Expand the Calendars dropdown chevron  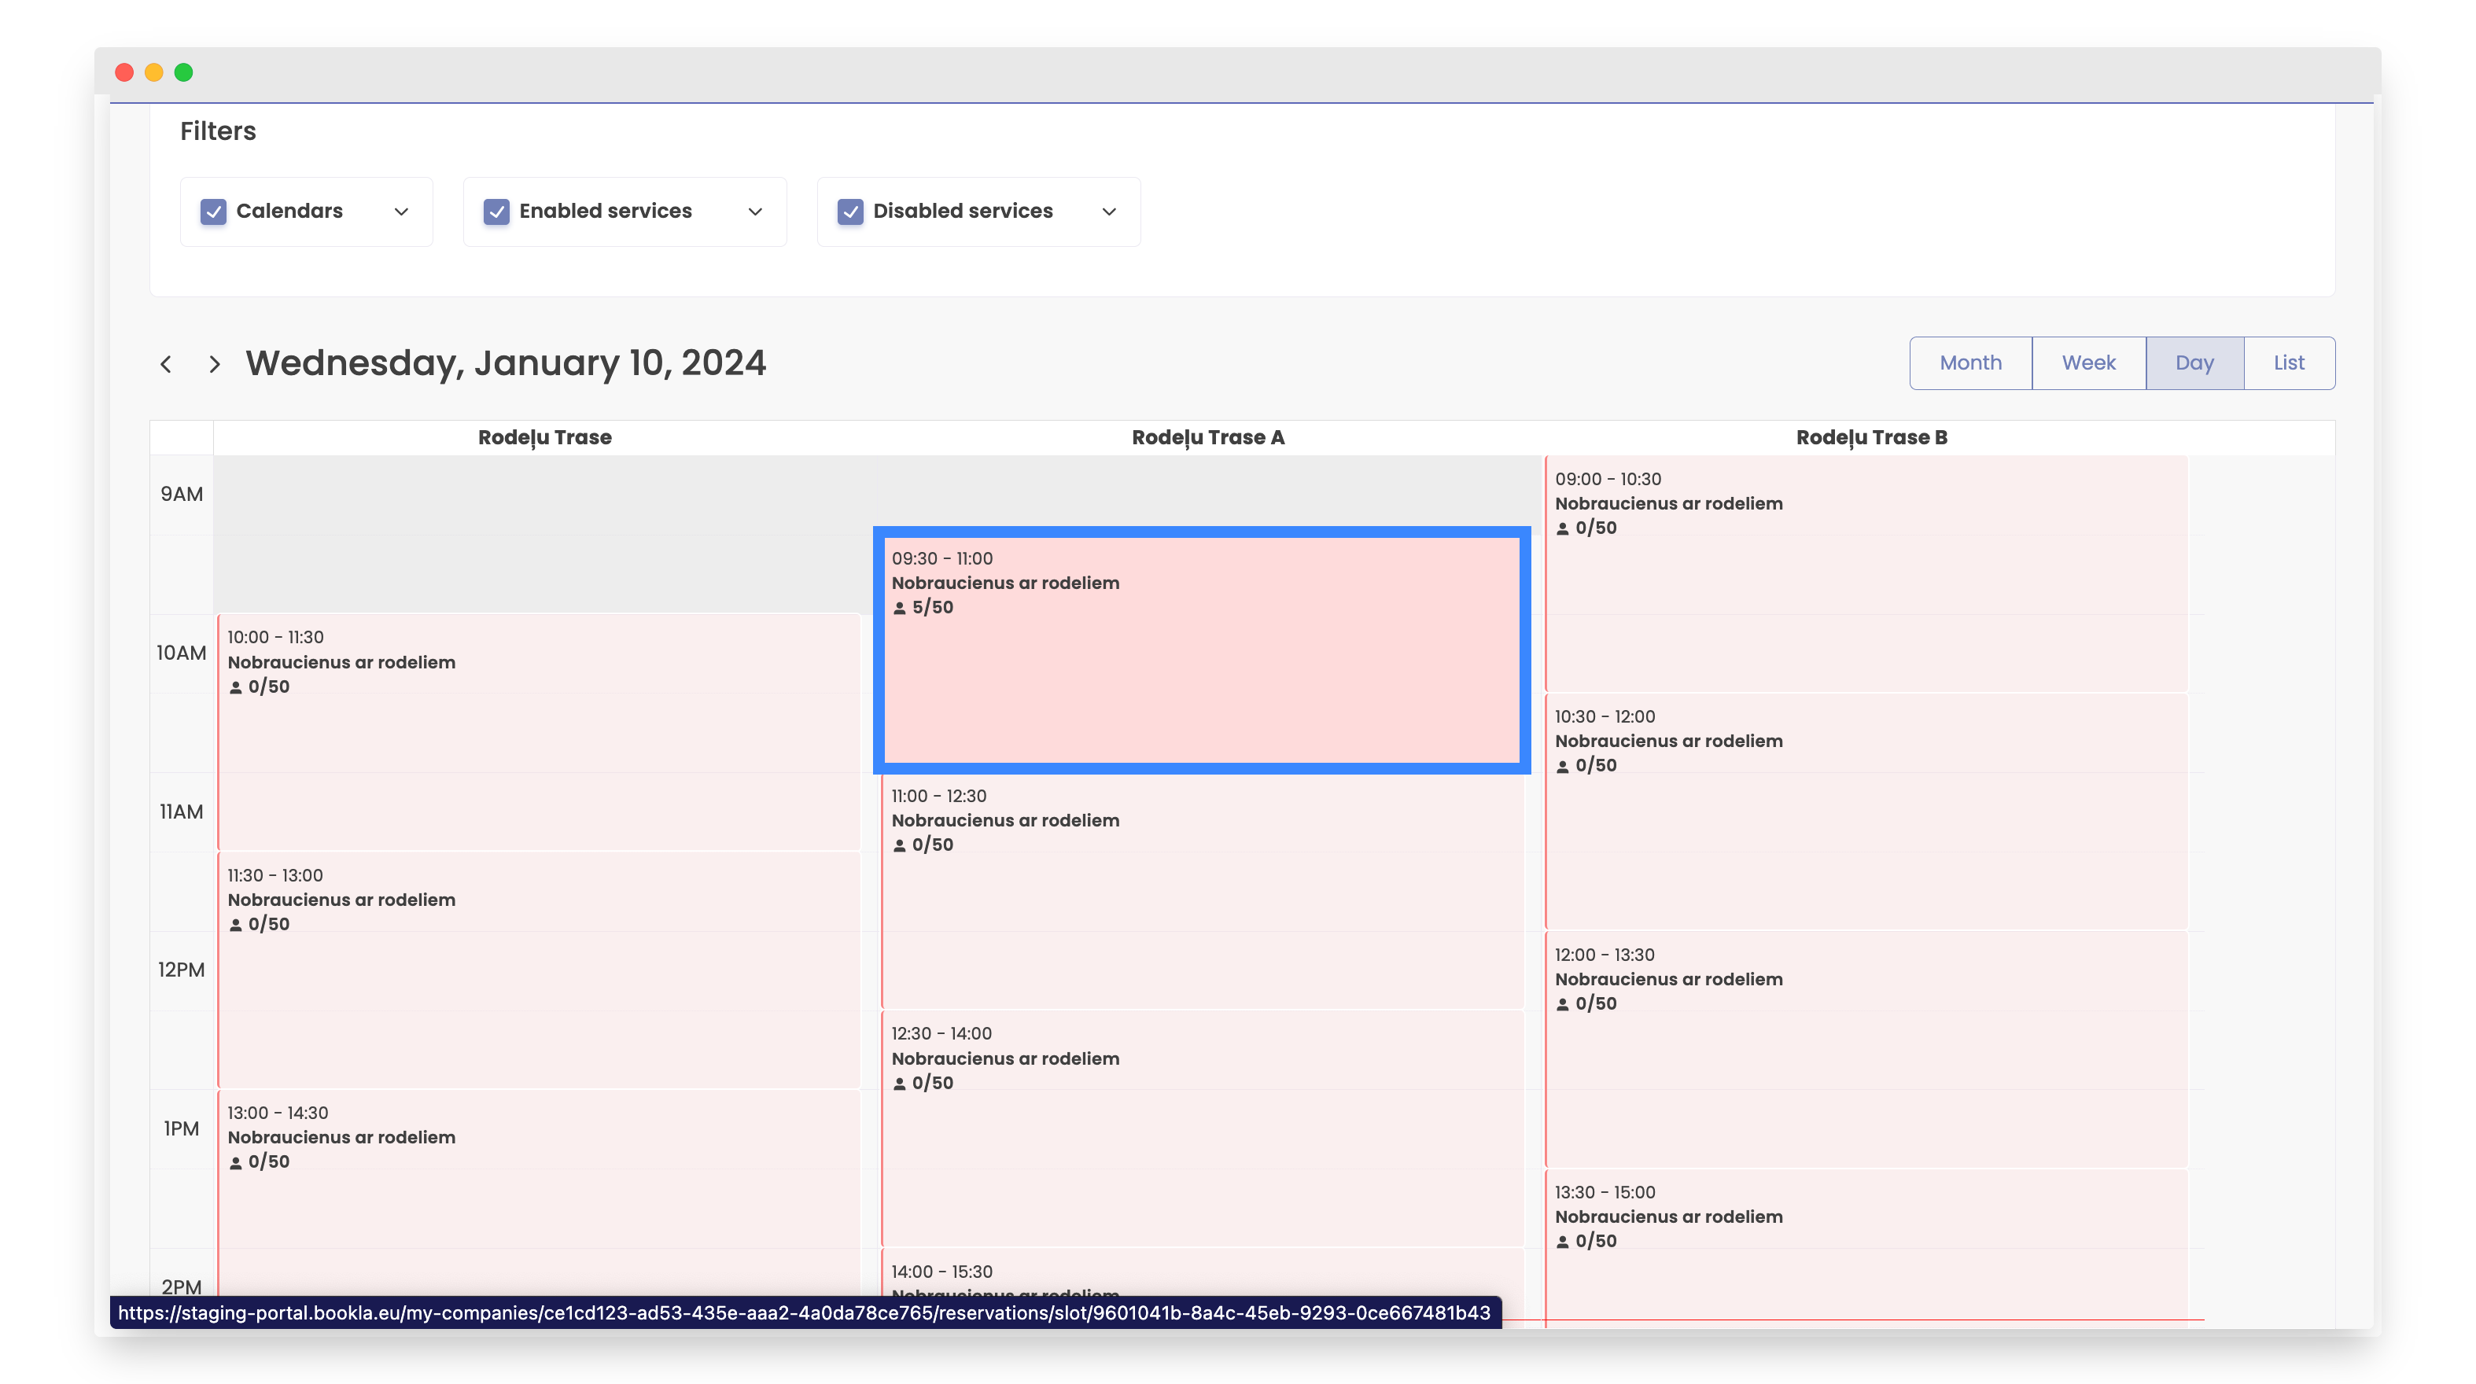[x=402, y=212]
